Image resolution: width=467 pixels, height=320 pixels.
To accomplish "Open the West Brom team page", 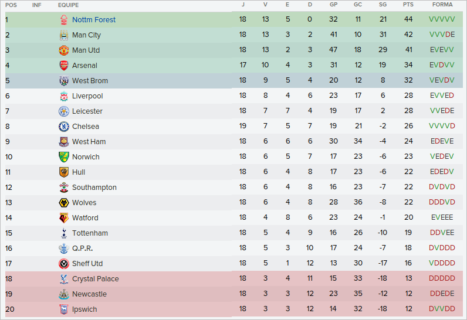I will pyautogui.click(x=90, y=81).
